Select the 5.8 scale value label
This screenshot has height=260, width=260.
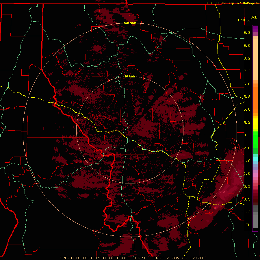(x=247, y=97)
